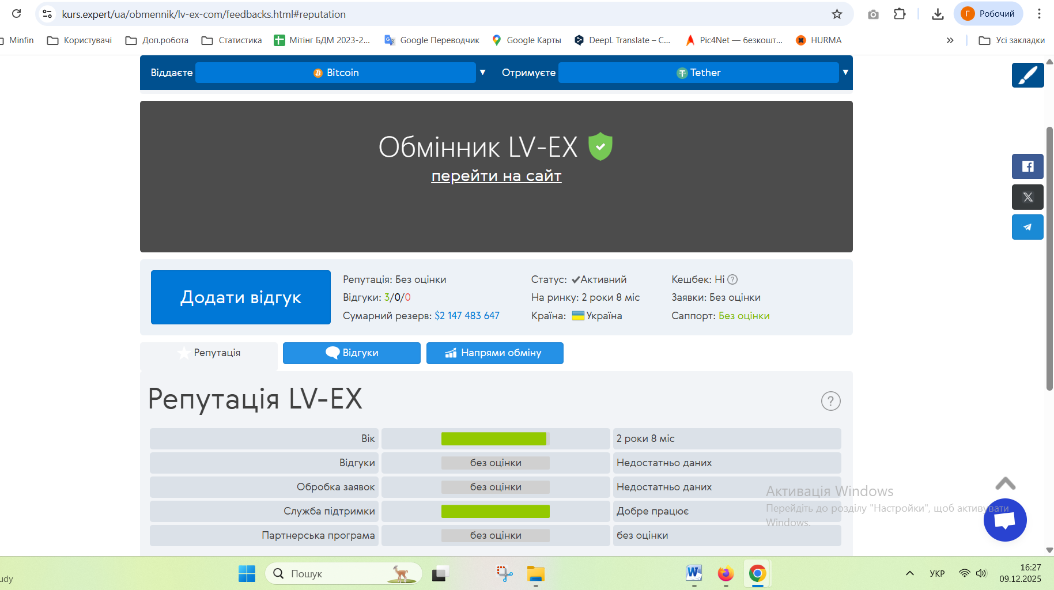Screen dimensions: 1054x590
Task: Switch to Word on the taskbar
Action: point(694,573)
